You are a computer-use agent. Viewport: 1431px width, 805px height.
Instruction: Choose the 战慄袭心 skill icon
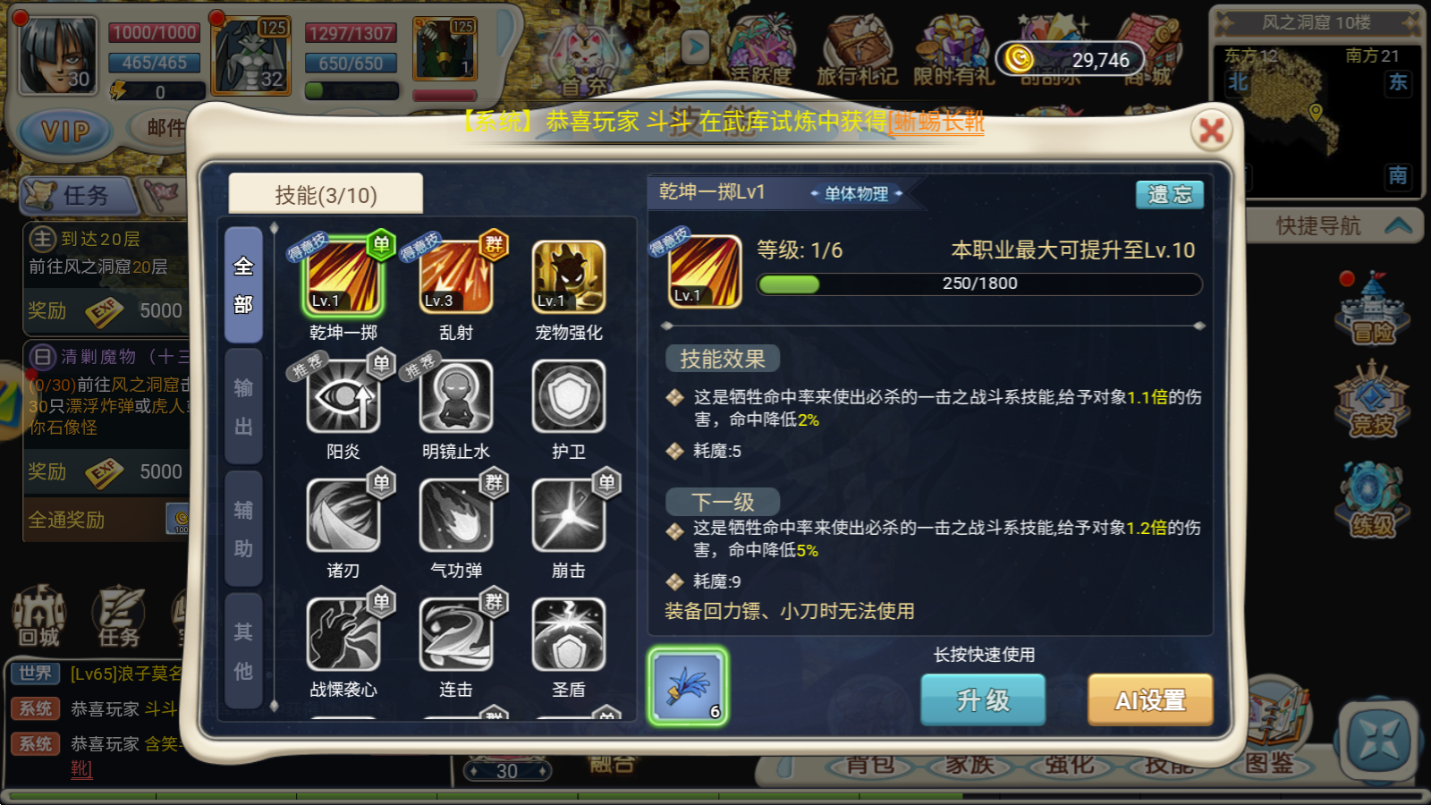coord(343,633)
